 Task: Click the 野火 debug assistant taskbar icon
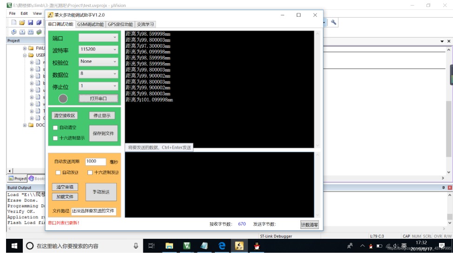[239, 246]
